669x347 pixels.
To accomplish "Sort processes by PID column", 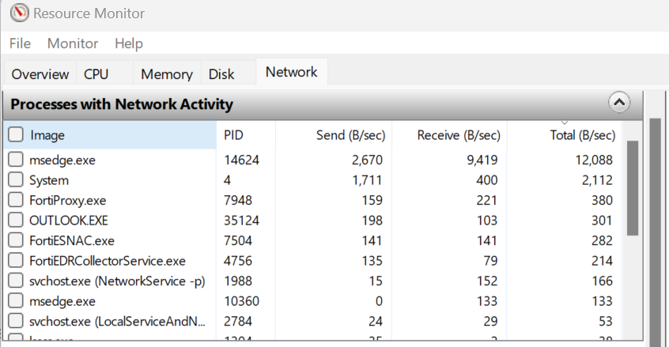I will pos(233,135).
